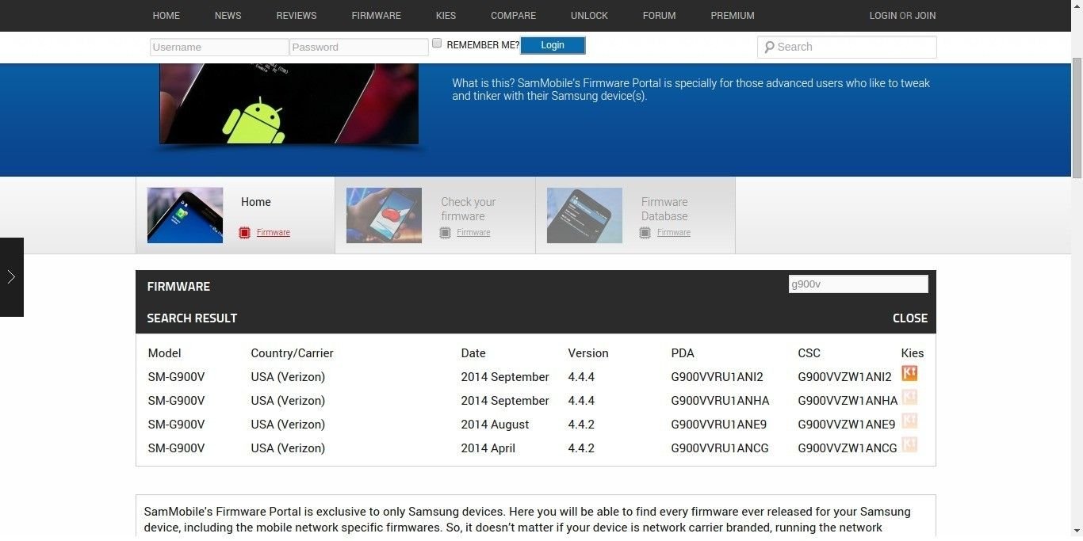
Task: Click the search magnifier icon
Action: coord(768,48)
